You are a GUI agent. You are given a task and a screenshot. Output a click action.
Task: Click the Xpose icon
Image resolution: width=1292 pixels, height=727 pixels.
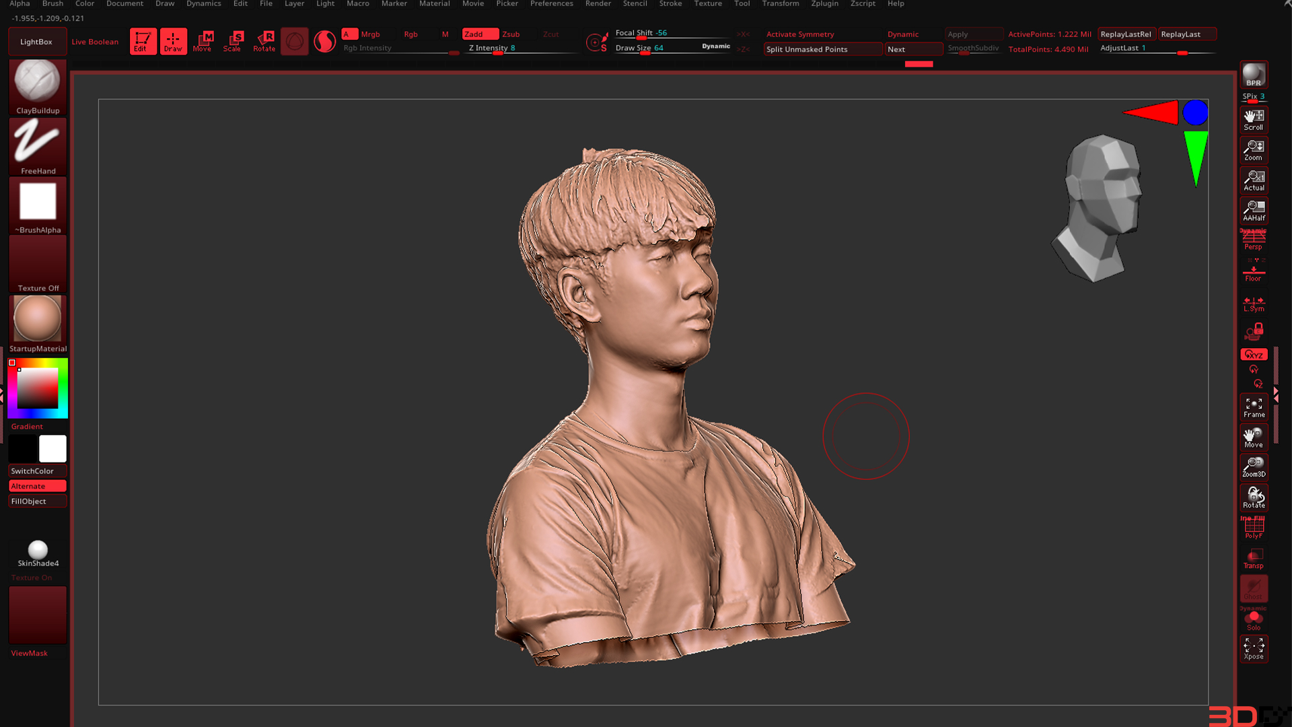(1254, 649)
